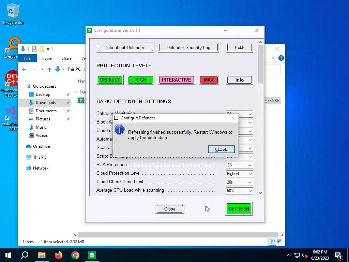The width and height of the screenshot is (349, 262).
Task: Launch Chrome from the taskbar
Action: click(x=75, y=255)
